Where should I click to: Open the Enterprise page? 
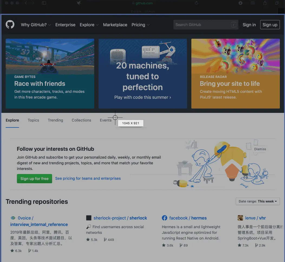[65, 25]
